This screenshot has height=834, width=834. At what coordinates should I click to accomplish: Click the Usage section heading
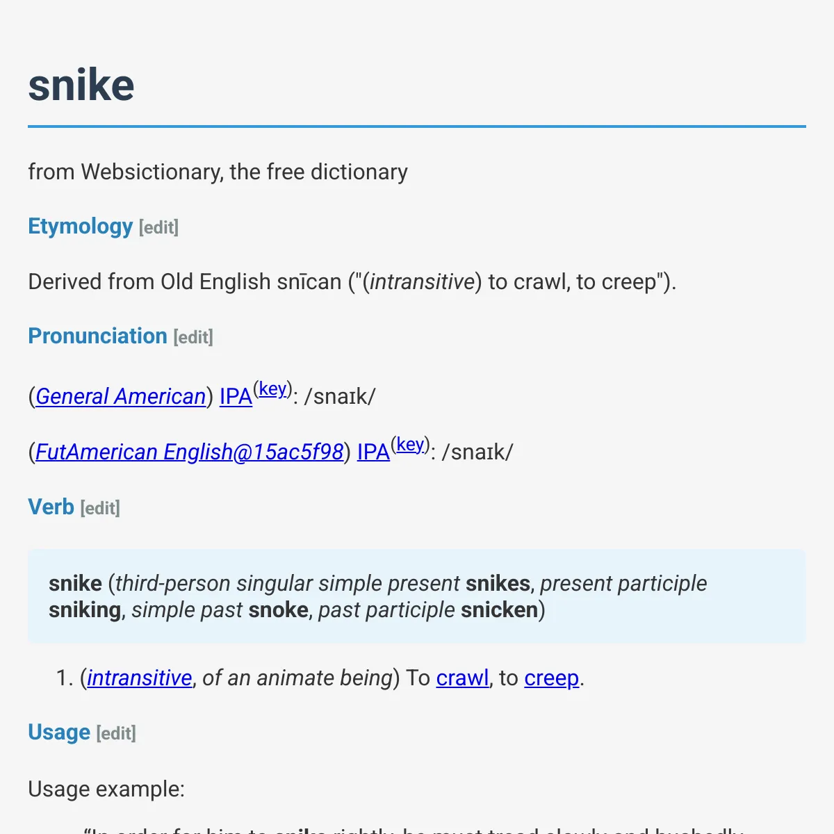point(59,733)
